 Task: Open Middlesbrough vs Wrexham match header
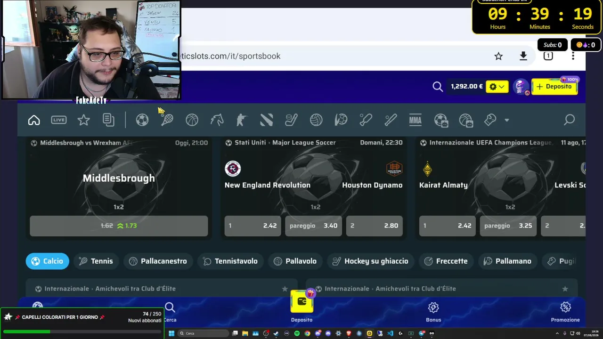[86, 143]
